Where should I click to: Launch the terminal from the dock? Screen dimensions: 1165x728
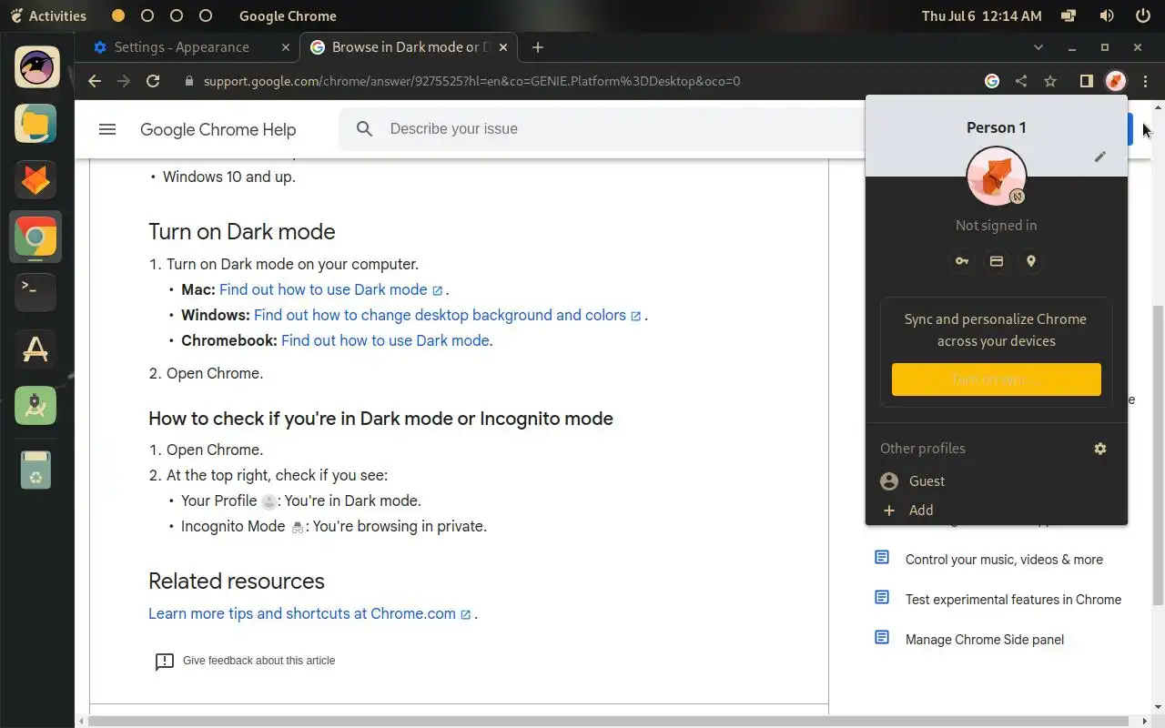(x=35, y=293)
